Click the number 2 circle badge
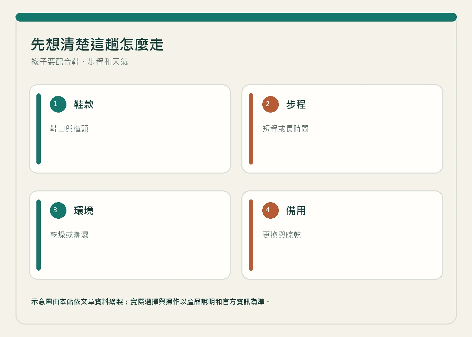 (x=270, y=104)
